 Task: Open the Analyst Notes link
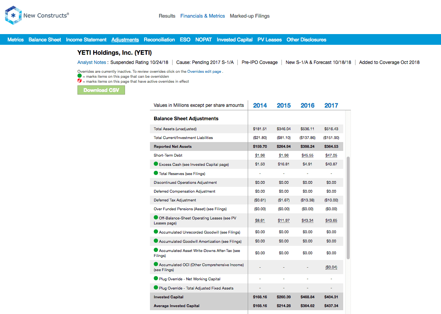click(92, 62)
